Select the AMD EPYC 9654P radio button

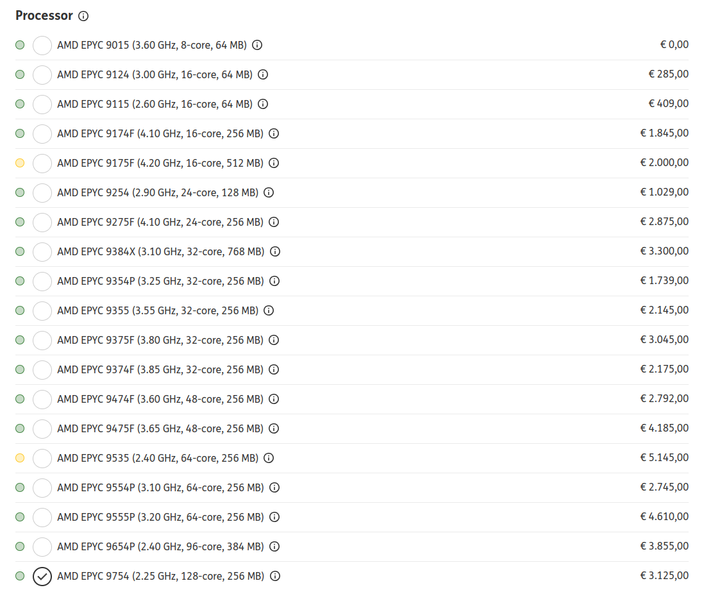[42, 546]
